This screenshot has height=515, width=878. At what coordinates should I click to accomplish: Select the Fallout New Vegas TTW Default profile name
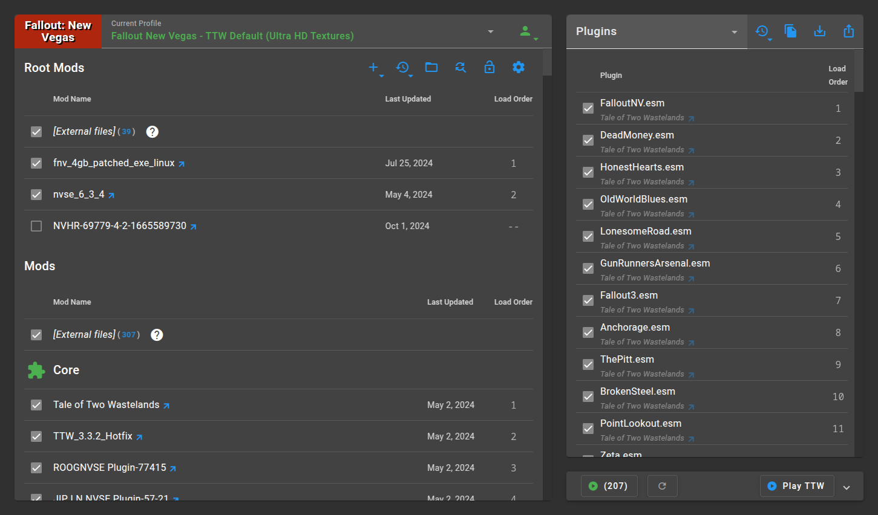(232, 36)
